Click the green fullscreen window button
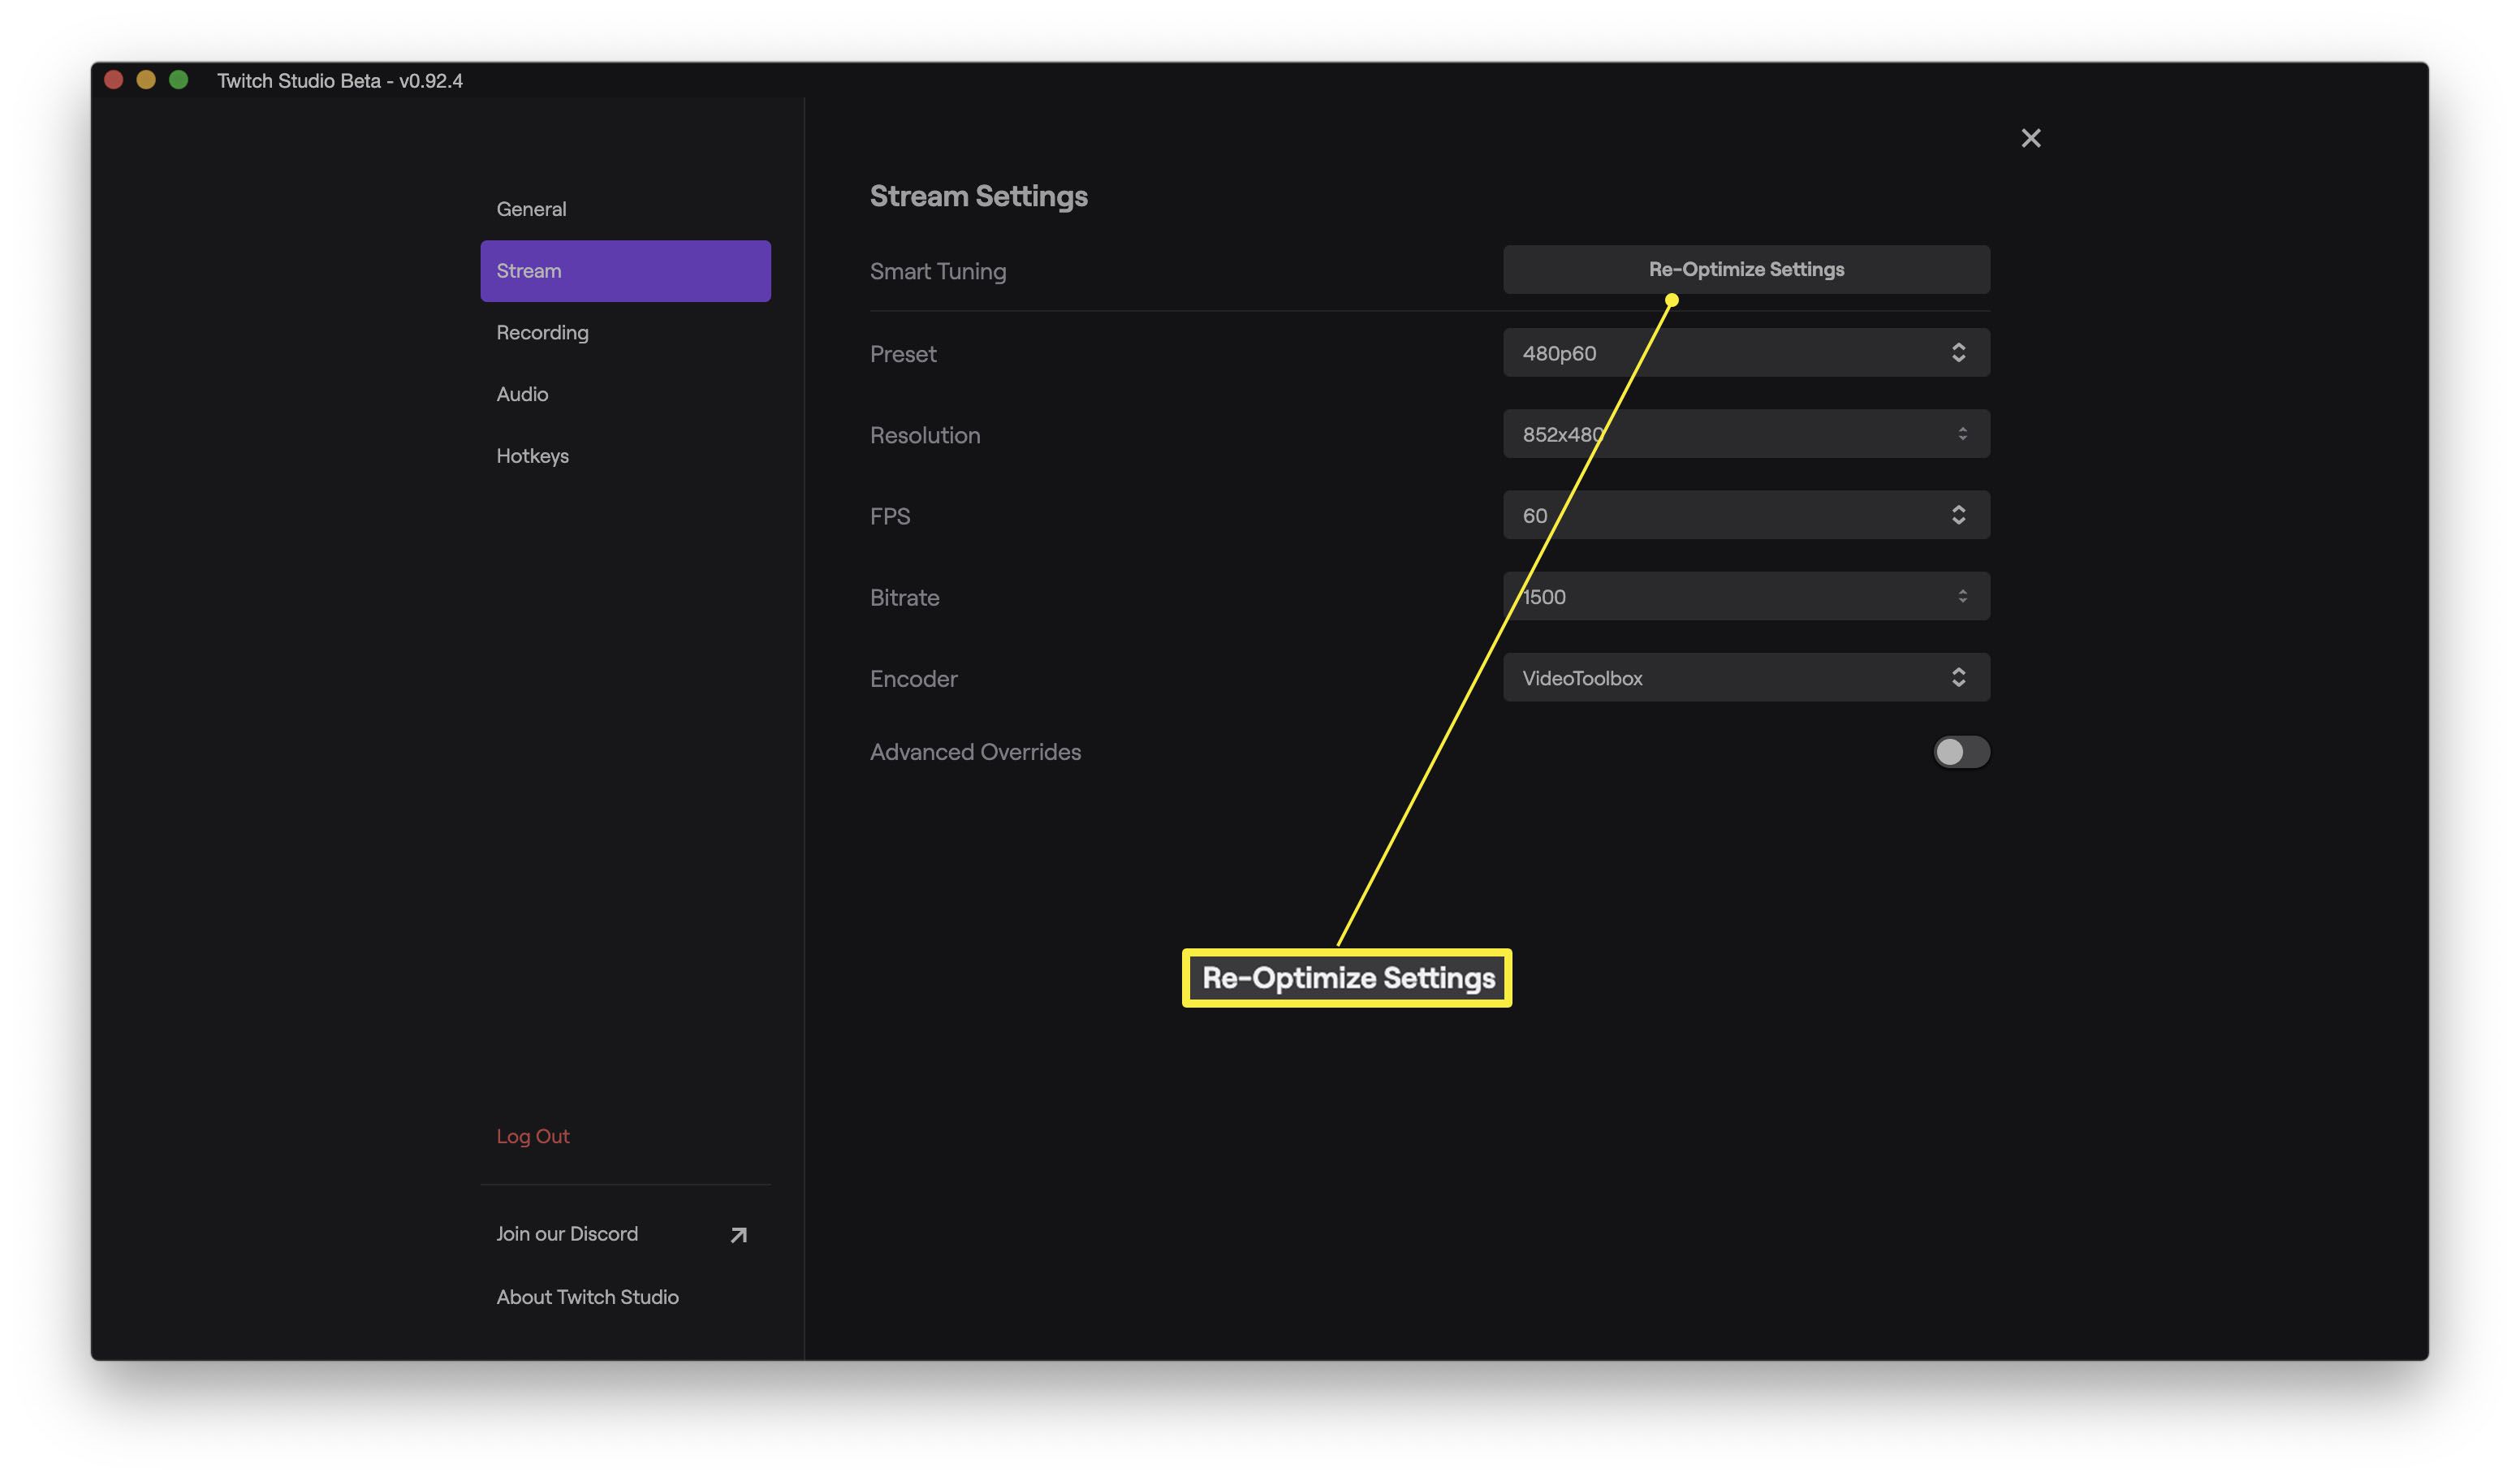The image size is (2520, 1481). [179, 80]
